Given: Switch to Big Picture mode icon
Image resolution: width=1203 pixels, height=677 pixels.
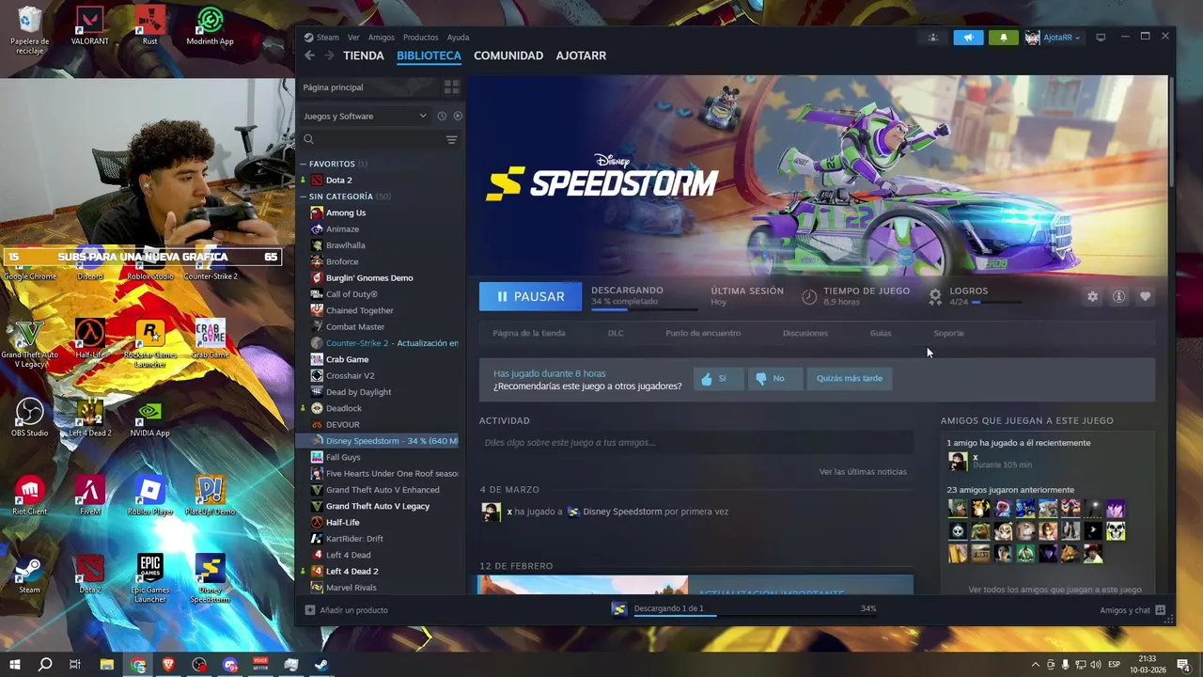Looking at the screenshot, I should point(1101,38).
